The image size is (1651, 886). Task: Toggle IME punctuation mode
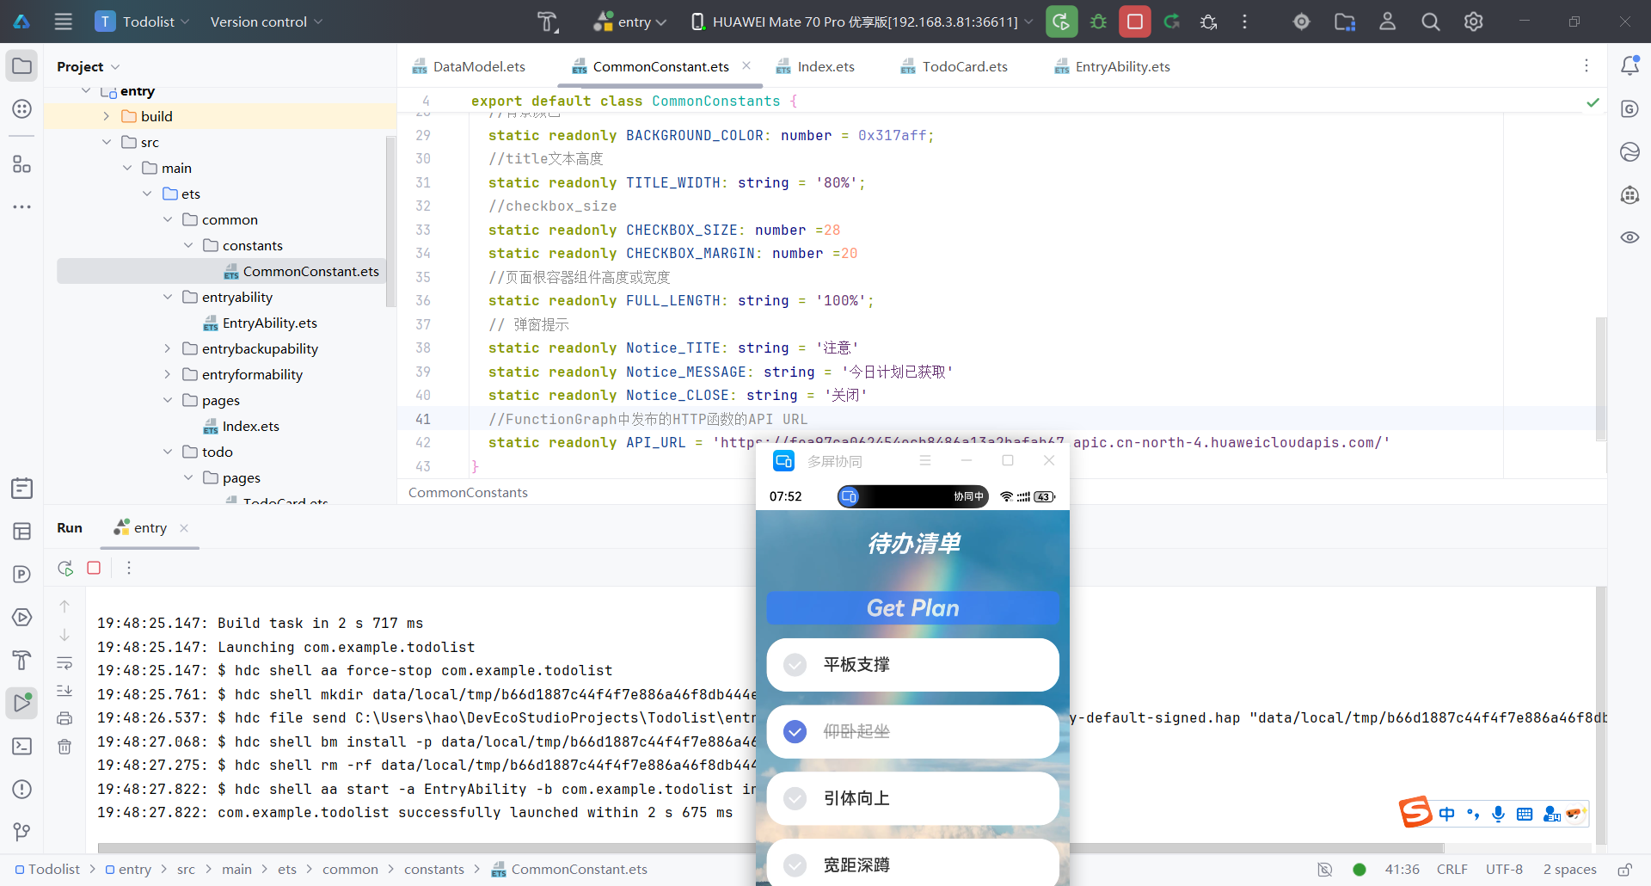coord(1473,814)
